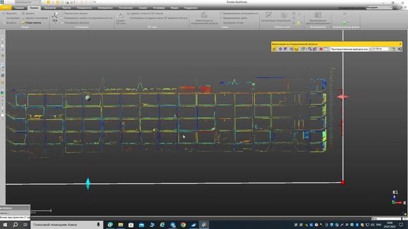Viewport: 408px width, 229px height.
Task: Open Выравнивание цветов изображения tool
Action: coord(317,18)
